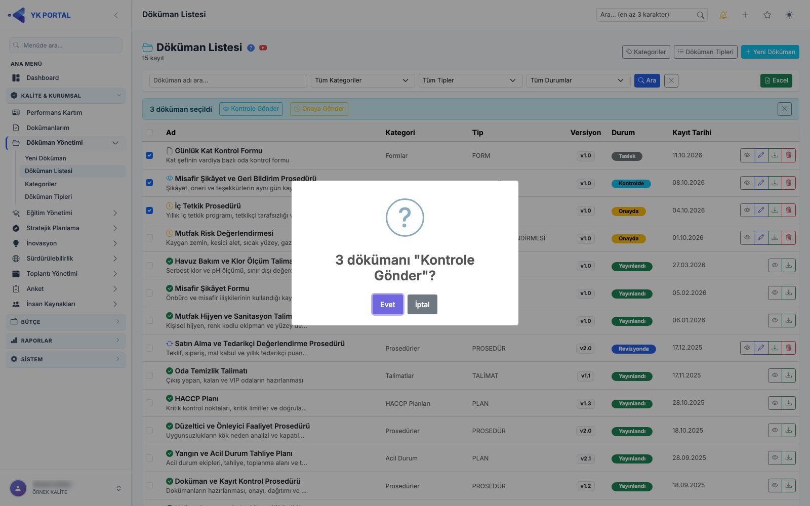Image resolution: width=810 pixels, height=506 pixels.
Task: Click the favorites star icon
Action: [x=767, y=15]
